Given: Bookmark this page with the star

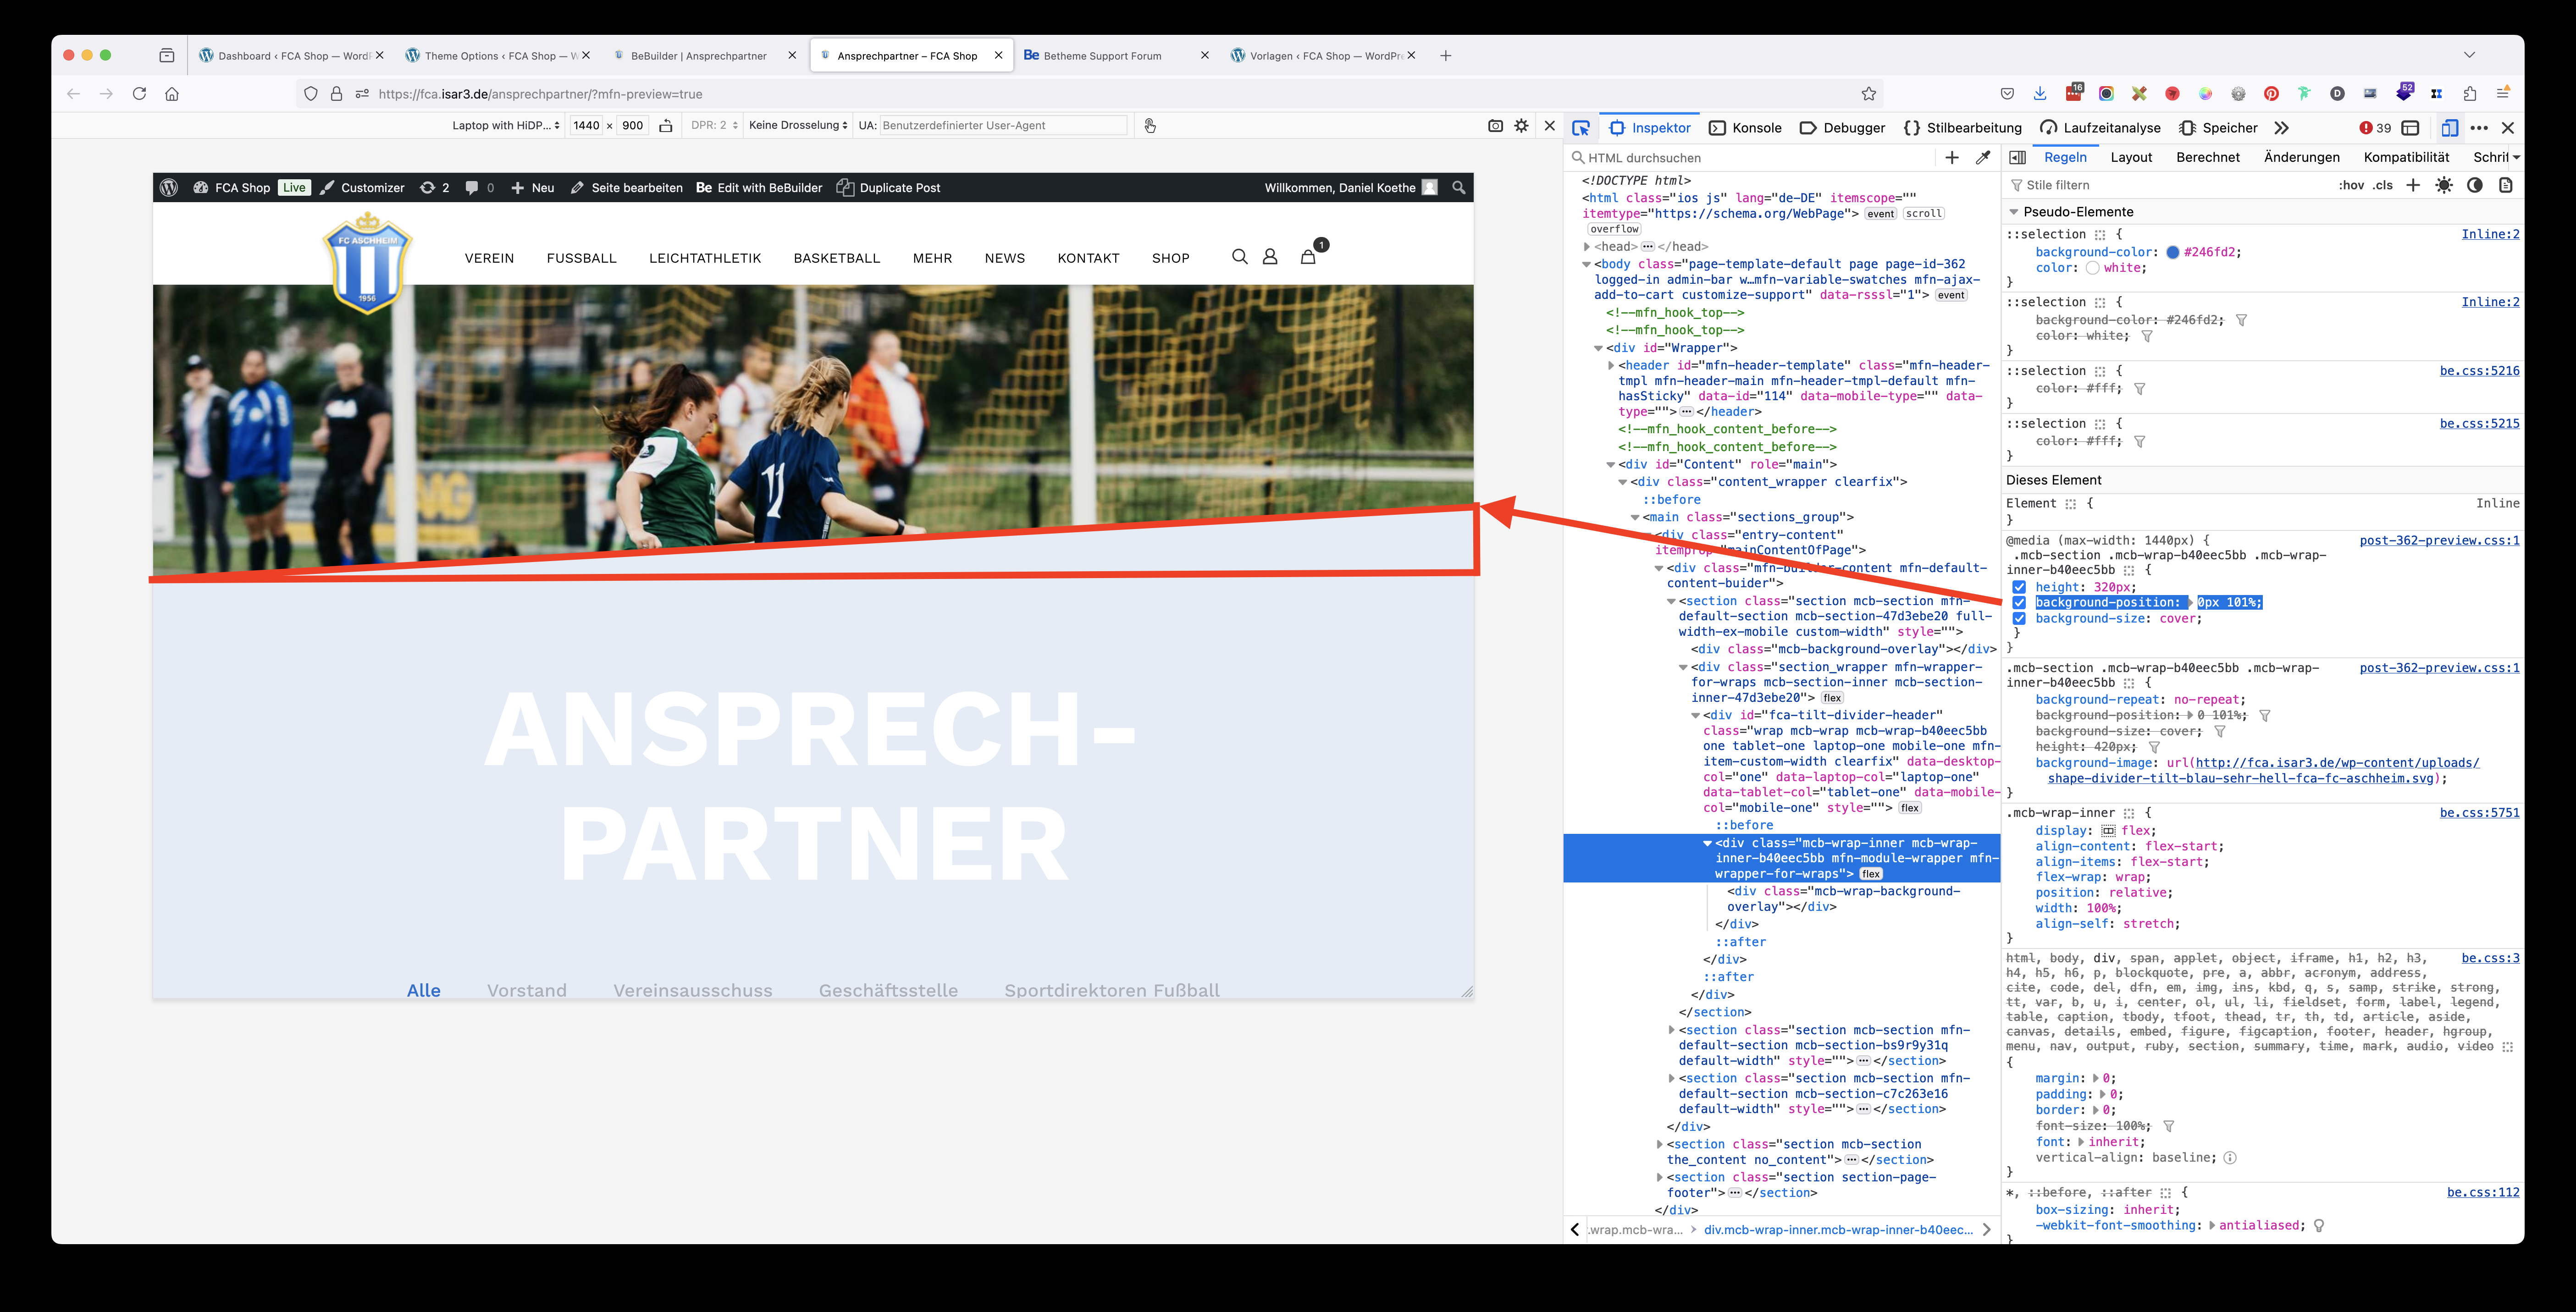Looking at the screenshot, I should [1868, 94].
